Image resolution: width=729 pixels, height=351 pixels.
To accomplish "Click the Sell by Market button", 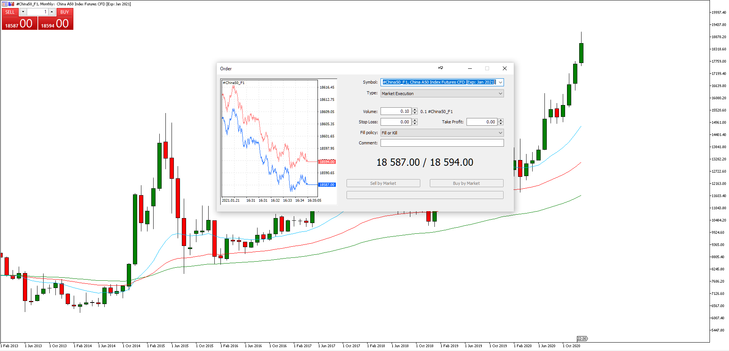I will (x=383, y=183).
